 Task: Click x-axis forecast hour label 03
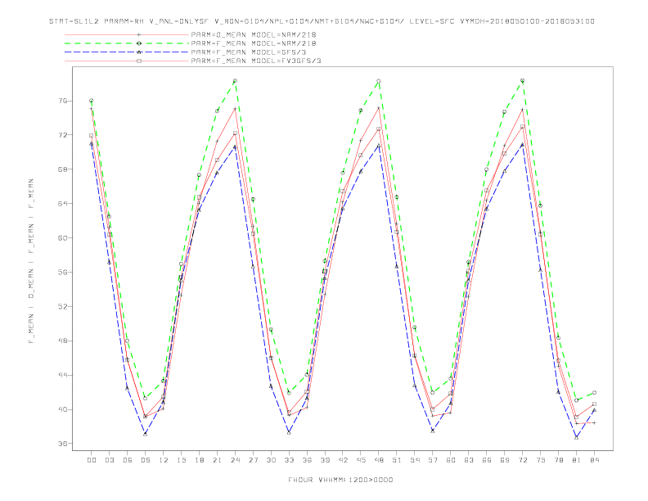pyautogui.click(x=109, y=460)
